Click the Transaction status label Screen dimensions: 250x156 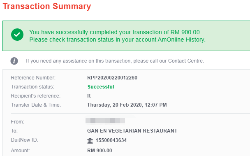(x=32, y=87)
